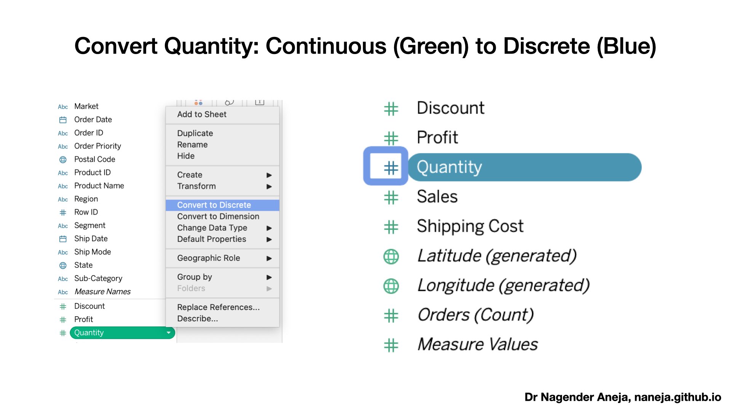Click the calendar icon next to Order Date
The width and height of the screenshot is (731, 411).
point(63,120)
